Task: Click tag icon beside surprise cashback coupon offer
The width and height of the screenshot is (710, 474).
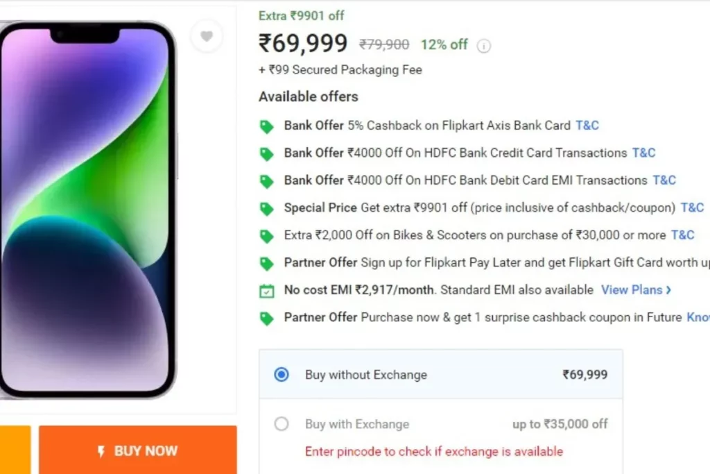Action: coord(267,319)
